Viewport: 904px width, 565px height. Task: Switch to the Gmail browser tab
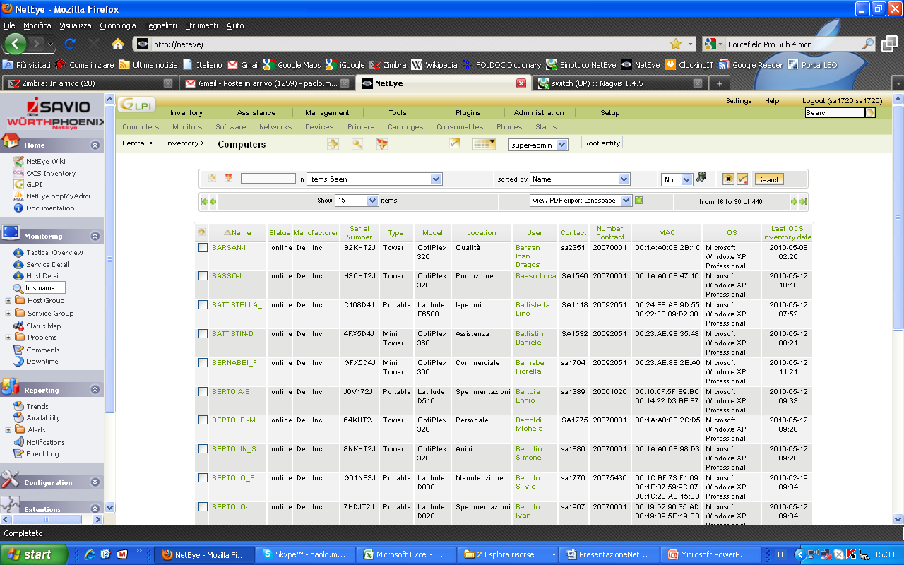(266, 83)
